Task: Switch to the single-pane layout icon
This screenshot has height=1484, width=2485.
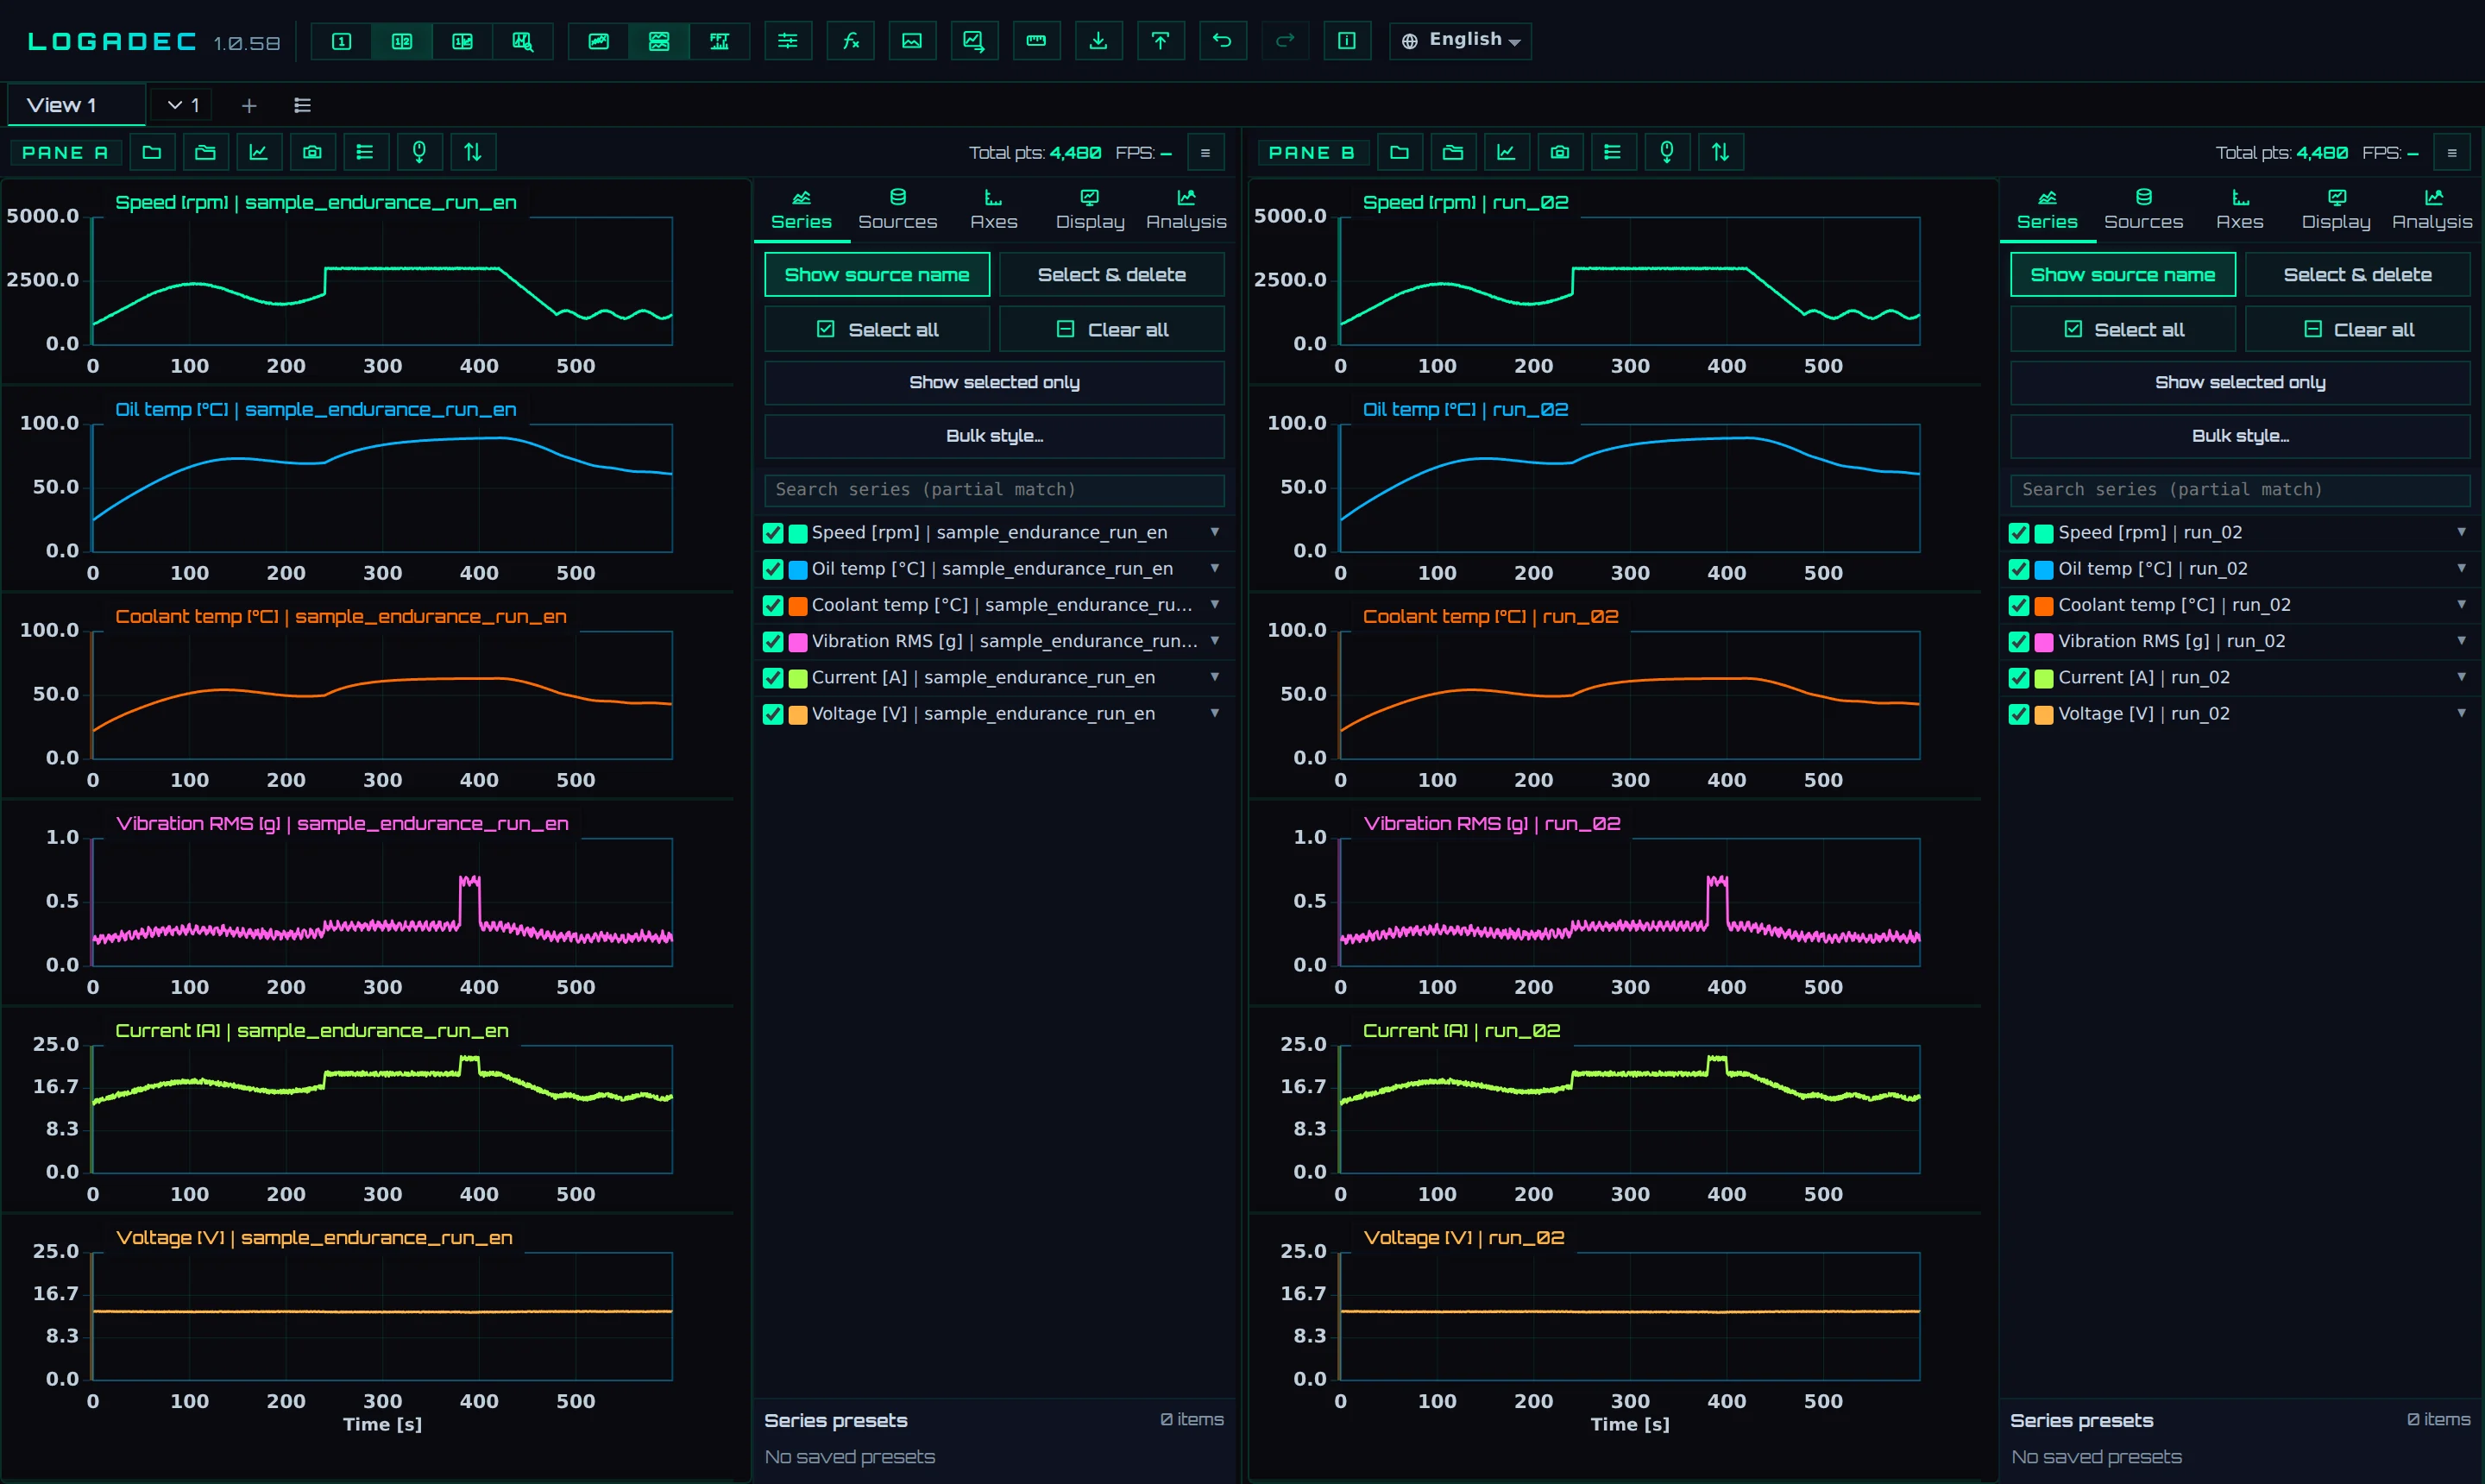Action: pos(341,41)
